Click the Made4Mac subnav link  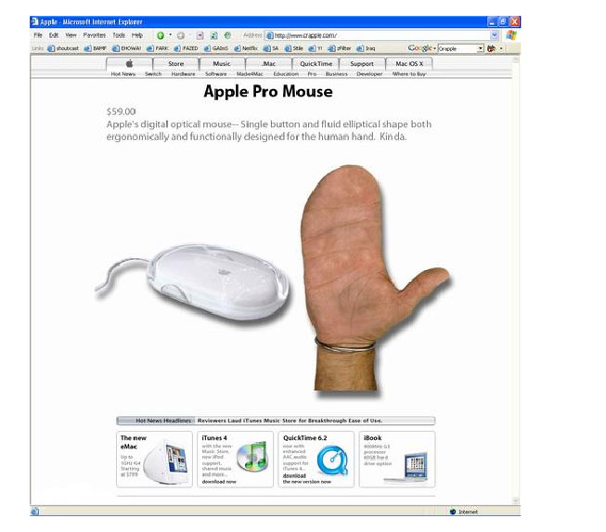pos(250,74)
